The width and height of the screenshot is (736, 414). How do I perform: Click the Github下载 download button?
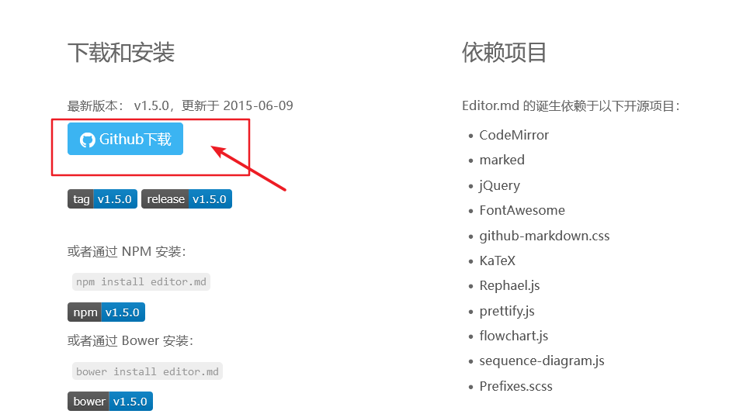point(125,139)
